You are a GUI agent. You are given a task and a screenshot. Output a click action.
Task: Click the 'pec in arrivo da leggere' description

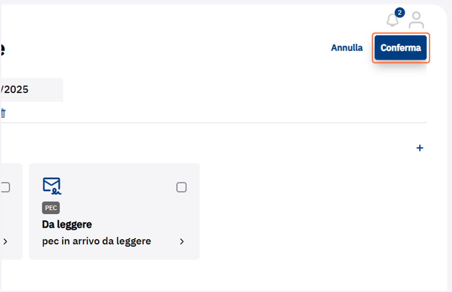[x=96, y=241]
